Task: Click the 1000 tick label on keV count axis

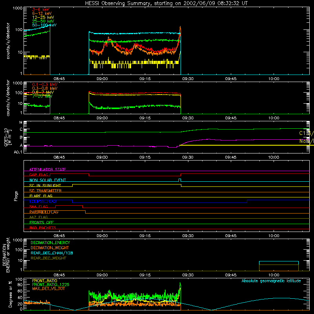Action: point(17,8)
